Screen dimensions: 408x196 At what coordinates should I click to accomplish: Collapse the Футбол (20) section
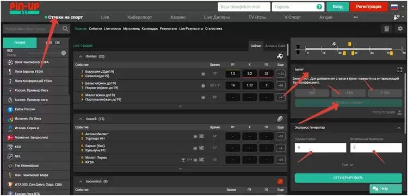tap(81, 56)
